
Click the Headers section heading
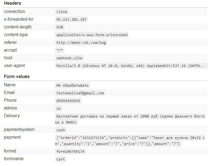coord(12,3)
